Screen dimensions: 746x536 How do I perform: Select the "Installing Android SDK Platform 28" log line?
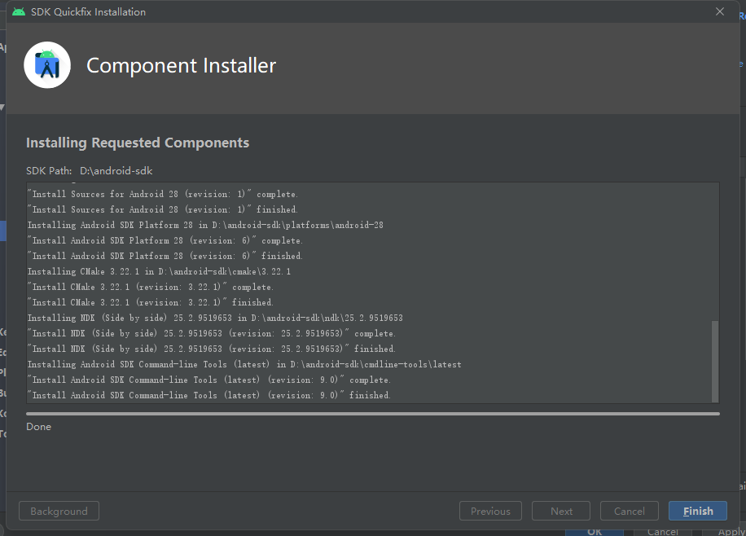[205, 225]
